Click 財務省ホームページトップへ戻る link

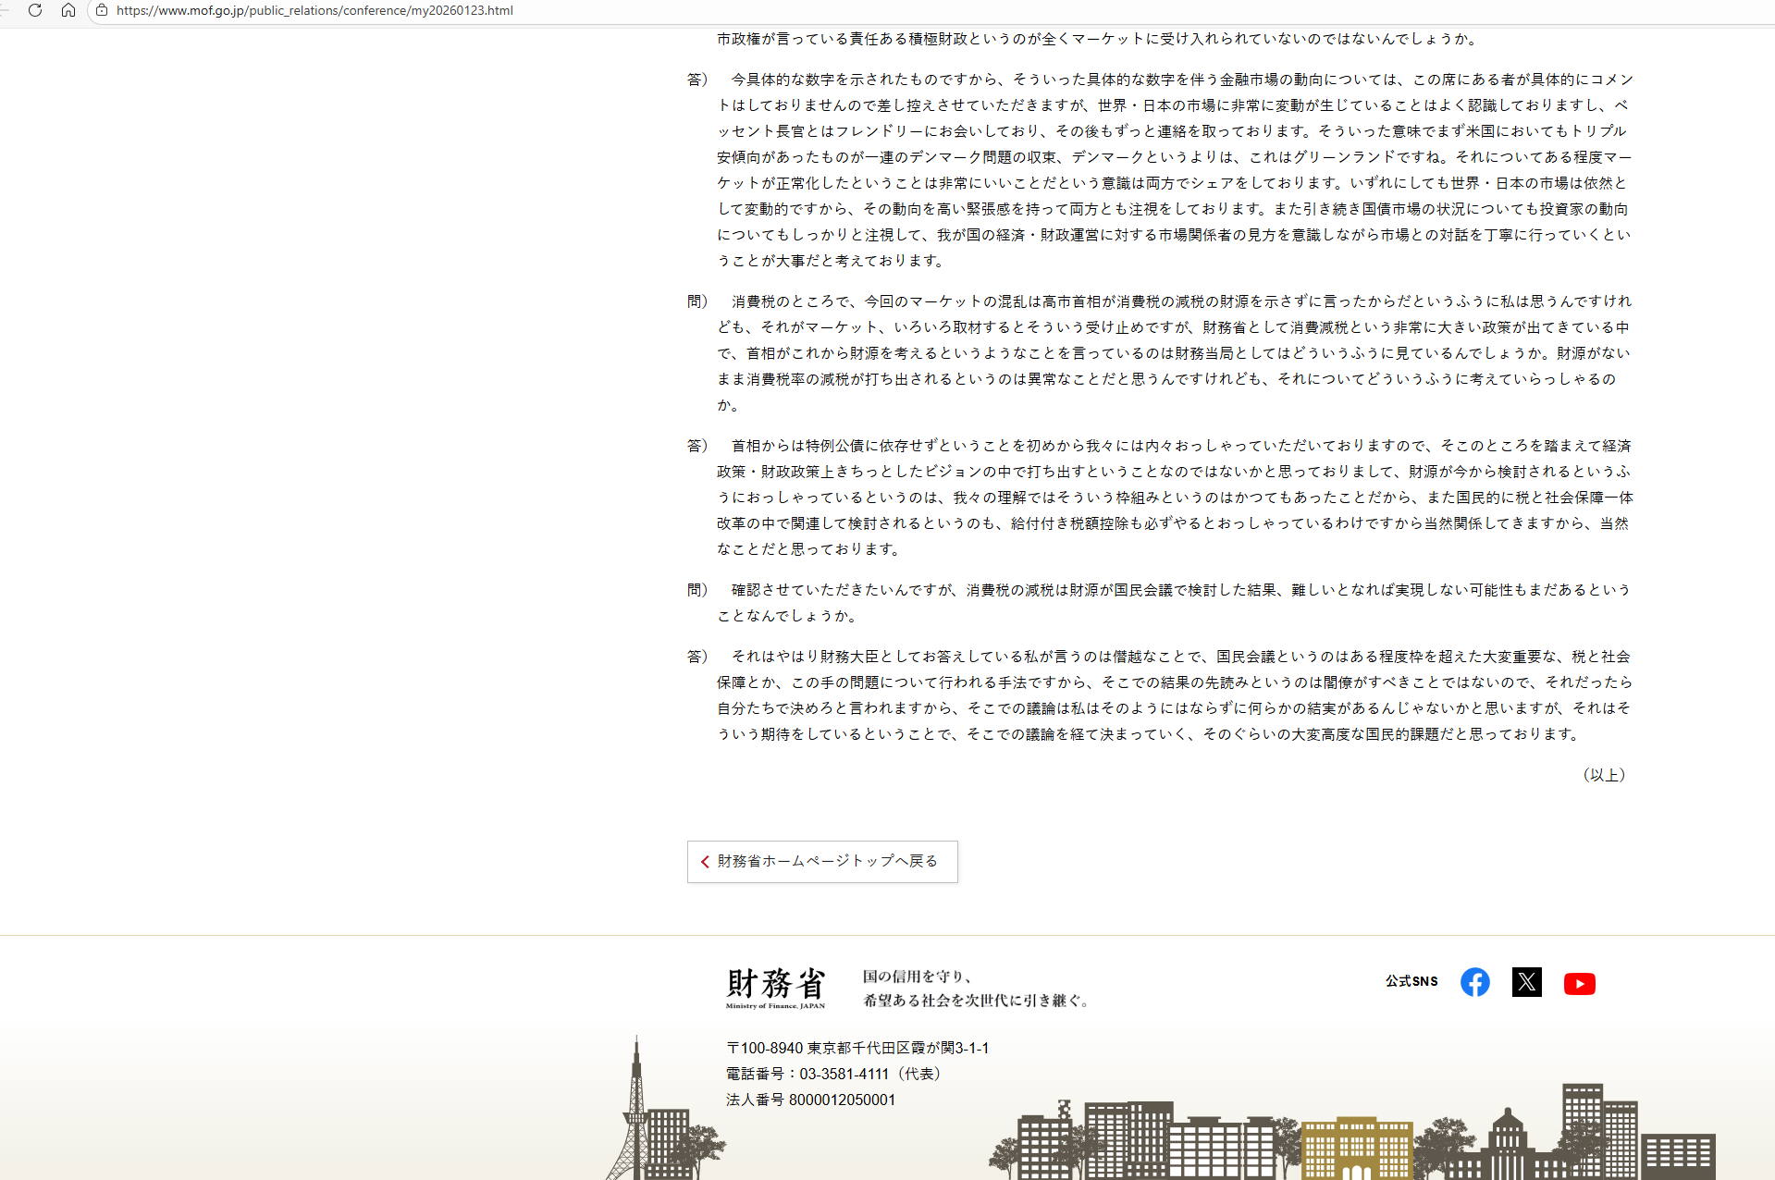[827, 861]
